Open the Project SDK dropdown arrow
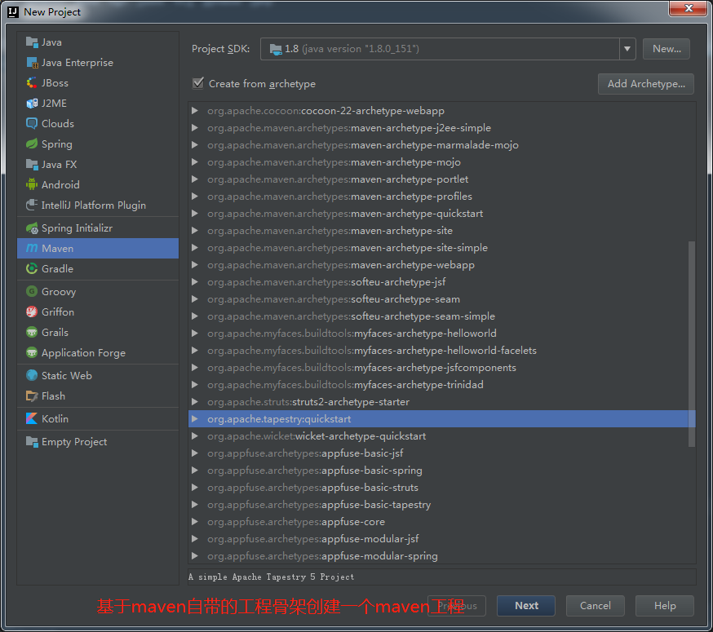713x632 pixels. 627,49
